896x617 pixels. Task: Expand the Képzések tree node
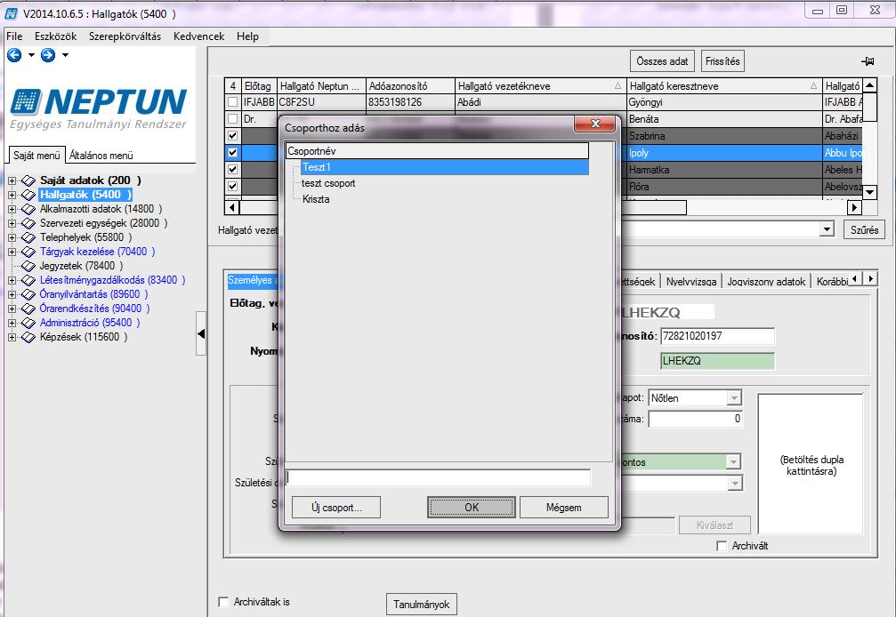pyautogui.click(x=12, y=337)
